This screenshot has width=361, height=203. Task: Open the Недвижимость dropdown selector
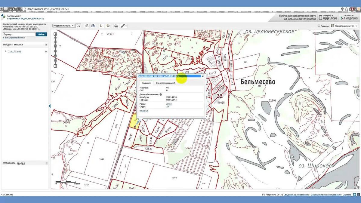tap(63, 26)
